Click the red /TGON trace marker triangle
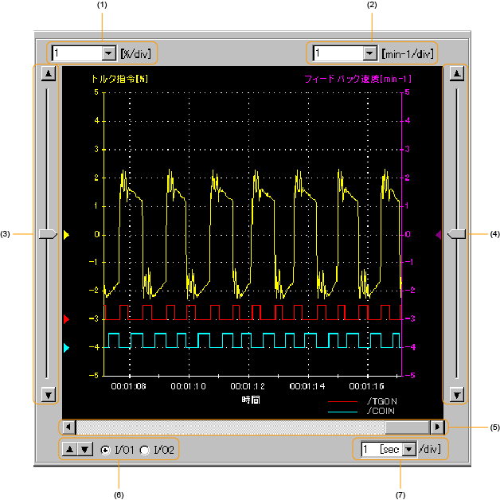 [x=67, y=319]
